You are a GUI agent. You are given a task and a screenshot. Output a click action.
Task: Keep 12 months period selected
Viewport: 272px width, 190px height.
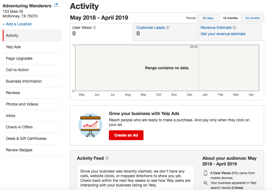click(230, 18)
